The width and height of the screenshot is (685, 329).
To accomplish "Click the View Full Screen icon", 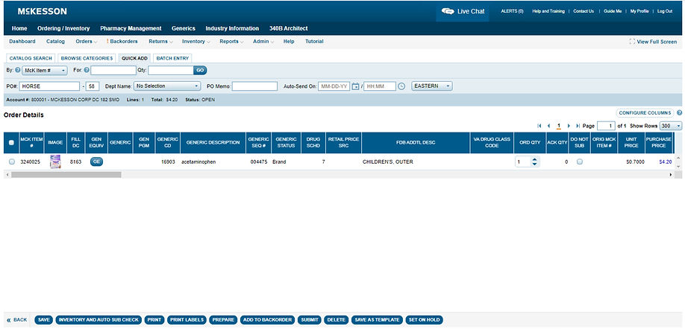I will tap(632, 42).
